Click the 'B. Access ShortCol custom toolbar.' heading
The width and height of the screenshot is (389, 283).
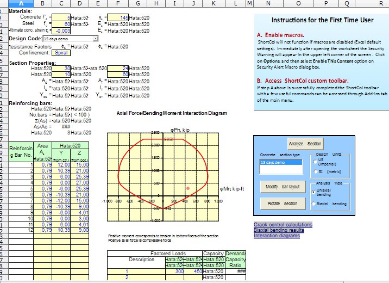click(x=303, y=81)
